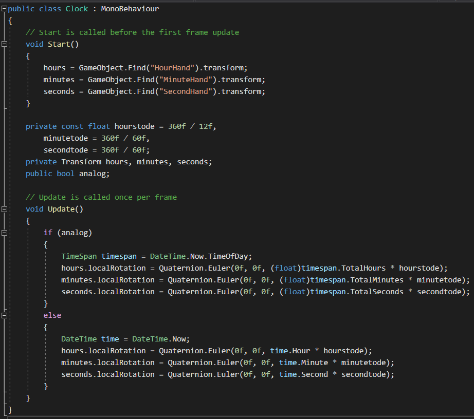
Task: Collapse the Clock class code block
Action: 5,9
